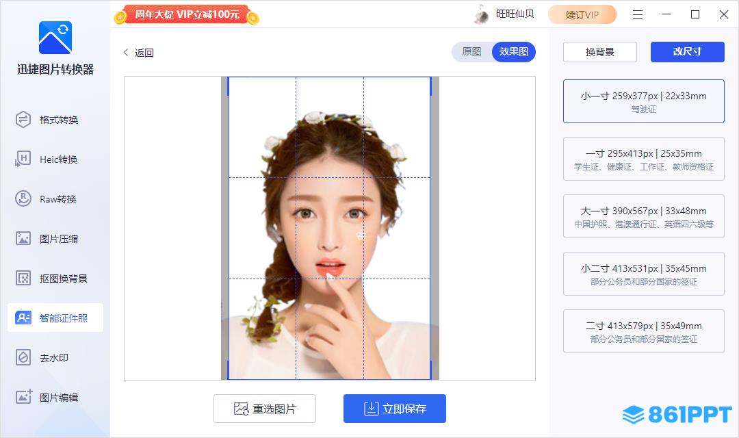
Task: Click the 重选图片 button
Action: [x=265, y=409]
